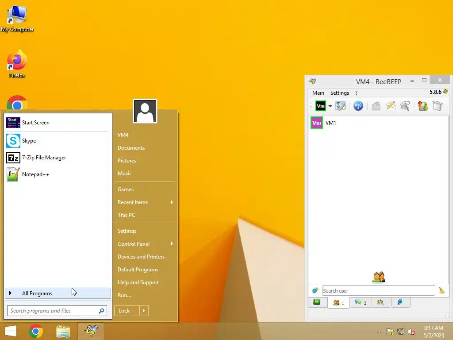Open Pictures from the start menu
The height and width of the screenshot is (340, 453).
[x=127, y=160]
